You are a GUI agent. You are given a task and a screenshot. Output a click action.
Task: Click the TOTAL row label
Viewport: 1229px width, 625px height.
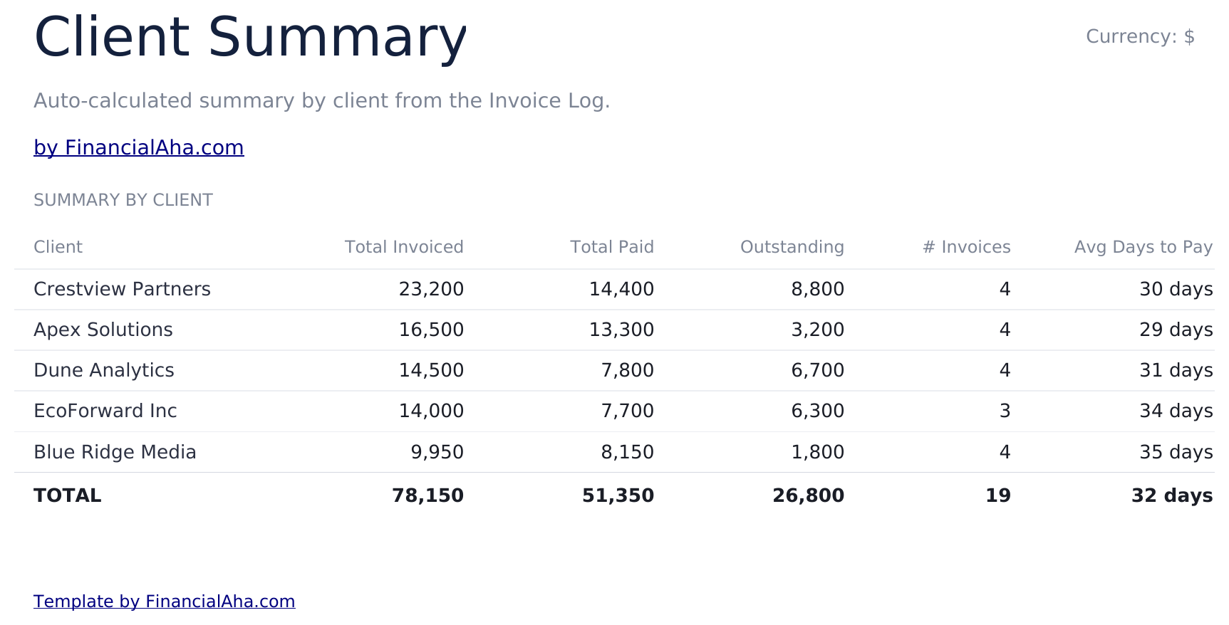68,495
